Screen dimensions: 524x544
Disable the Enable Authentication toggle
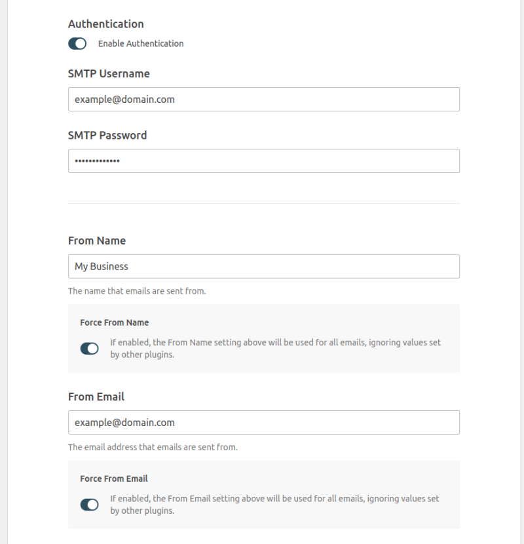click(x=77, y=44)
